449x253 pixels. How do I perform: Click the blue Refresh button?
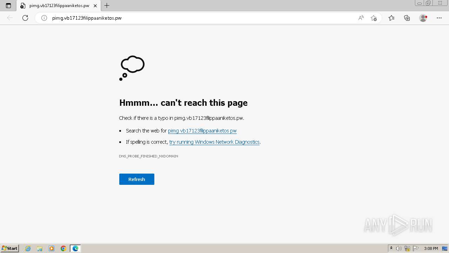pyautogui.click(x=137, y=179)
